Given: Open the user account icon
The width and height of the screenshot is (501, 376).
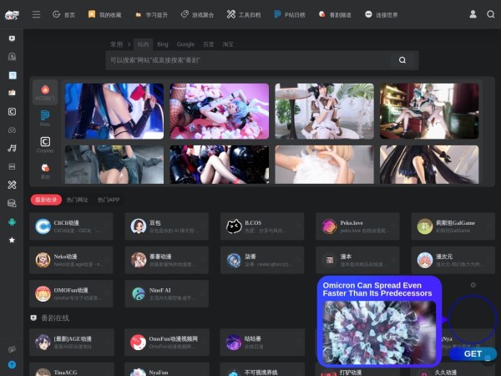Looking at the screenshot, I should pyautogui.click(x=473, y=14).
